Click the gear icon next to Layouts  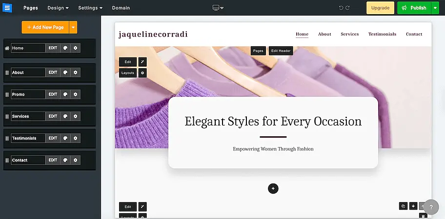point(142,73)
